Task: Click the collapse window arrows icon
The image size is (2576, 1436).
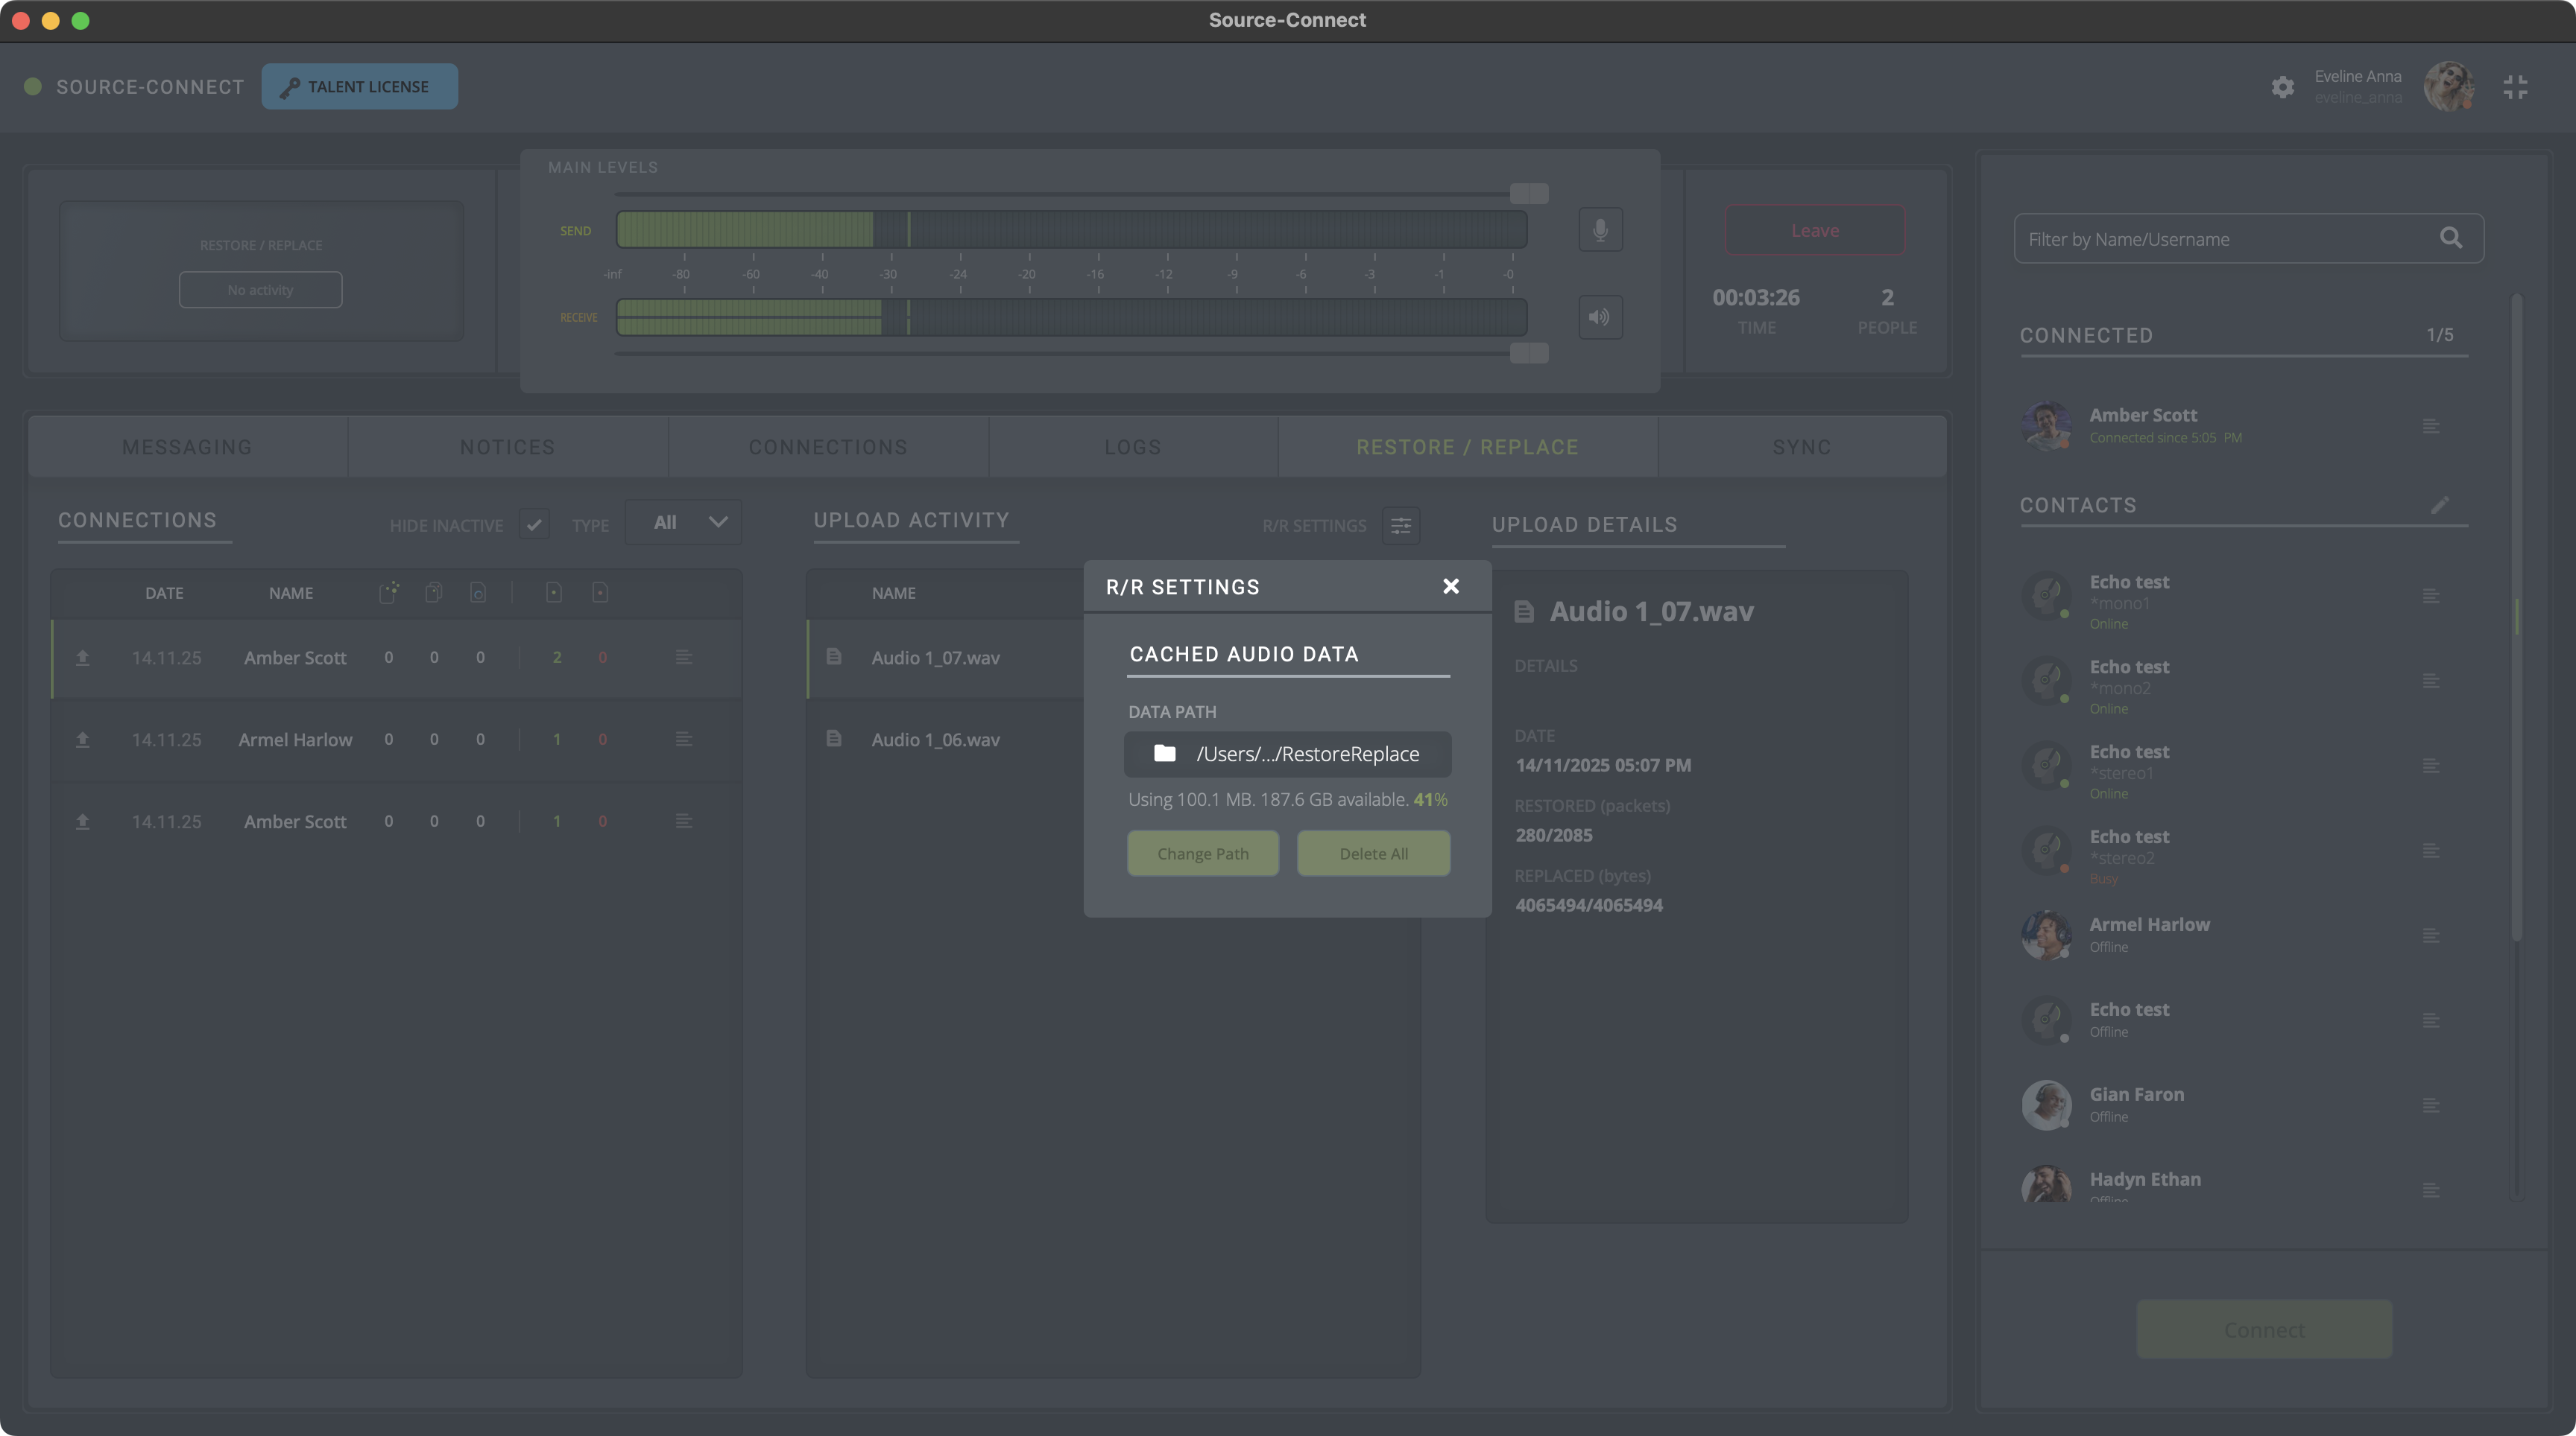Action: (x=2515, y=87)
